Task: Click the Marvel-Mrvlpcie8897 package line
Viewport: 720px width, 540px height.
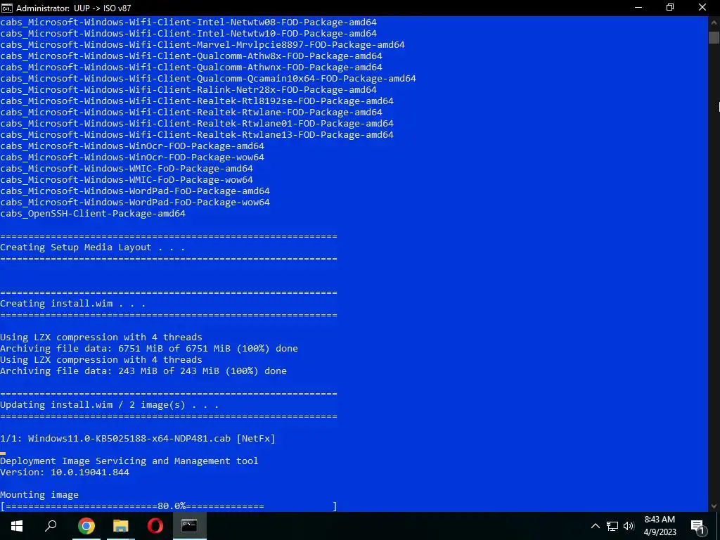Action: tap(202, 45)
